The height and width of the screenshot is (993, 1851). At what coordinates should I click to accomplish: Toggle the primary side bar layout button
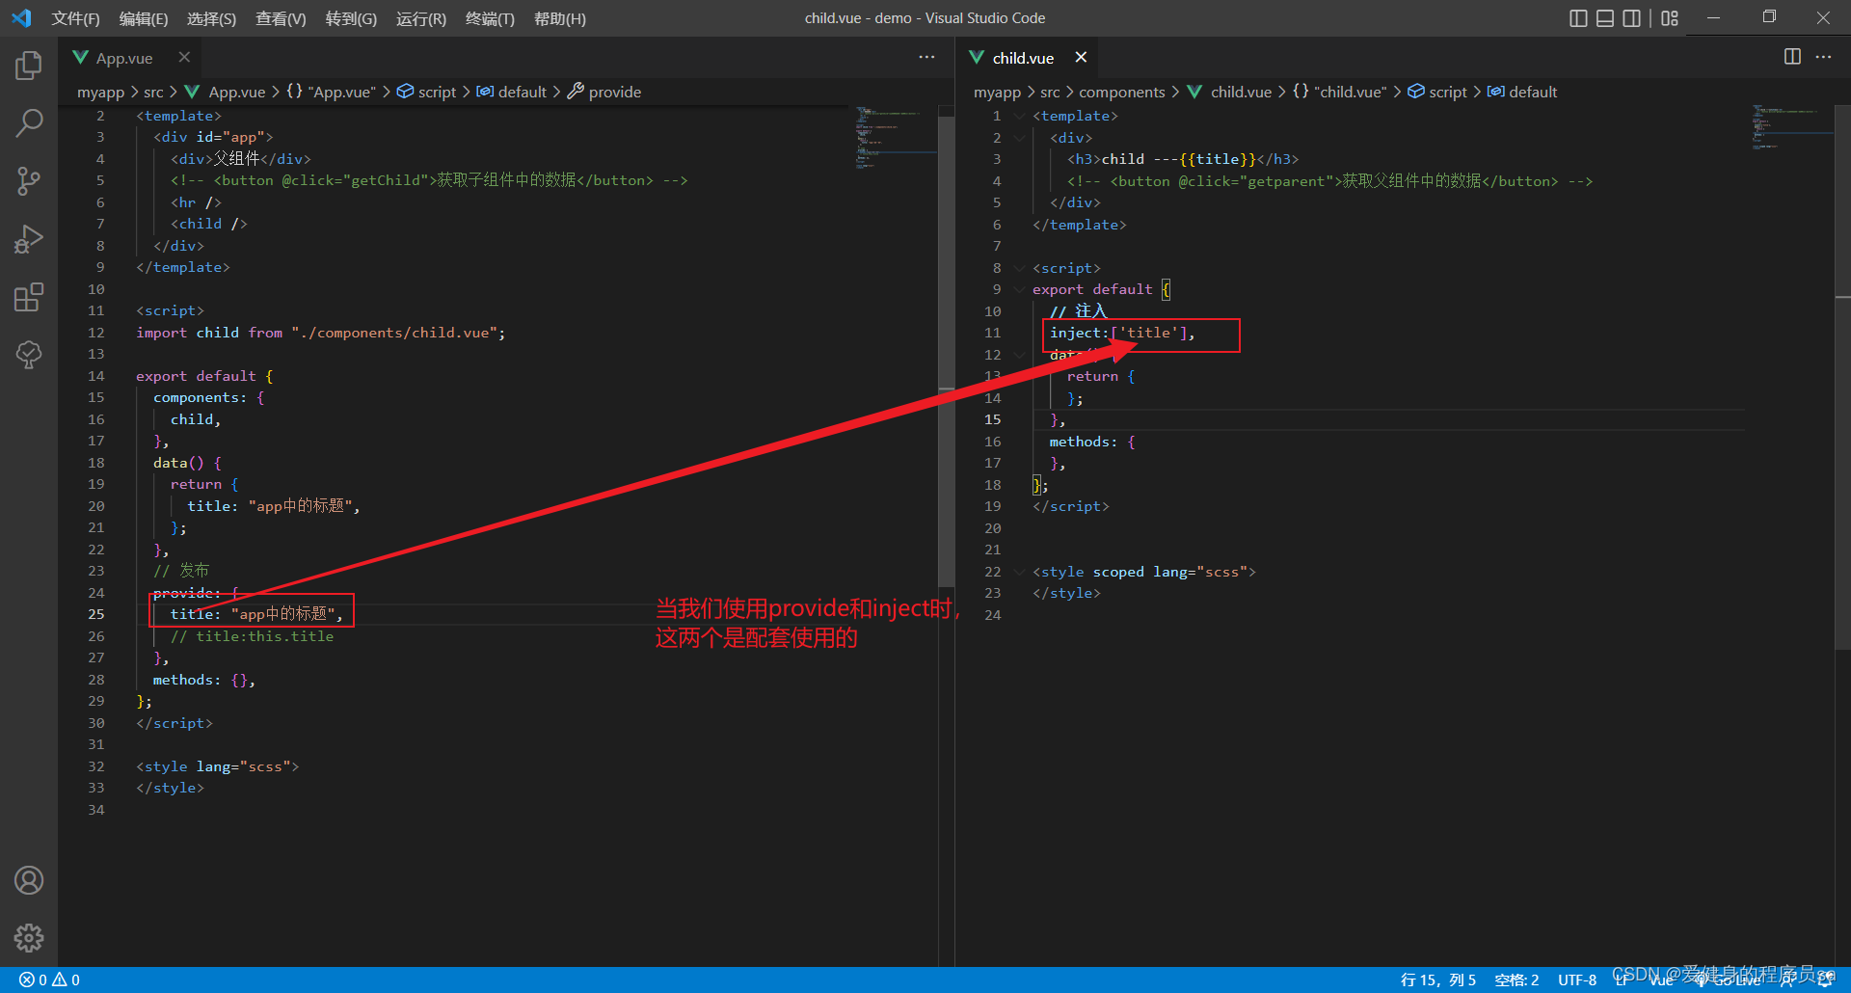click(x=1578, y=18)
